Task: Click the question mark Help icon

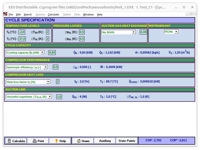Action: point(56,141)
